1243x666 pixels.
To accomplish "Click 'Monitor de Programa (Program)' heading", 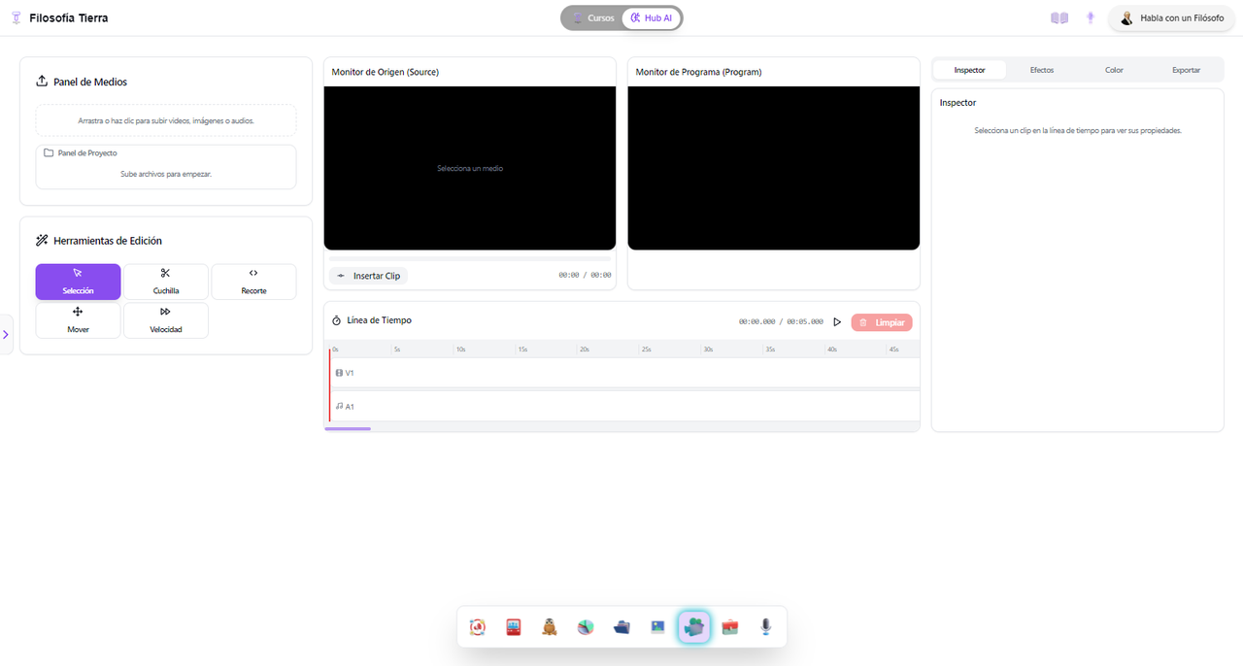I will [699, 72].
